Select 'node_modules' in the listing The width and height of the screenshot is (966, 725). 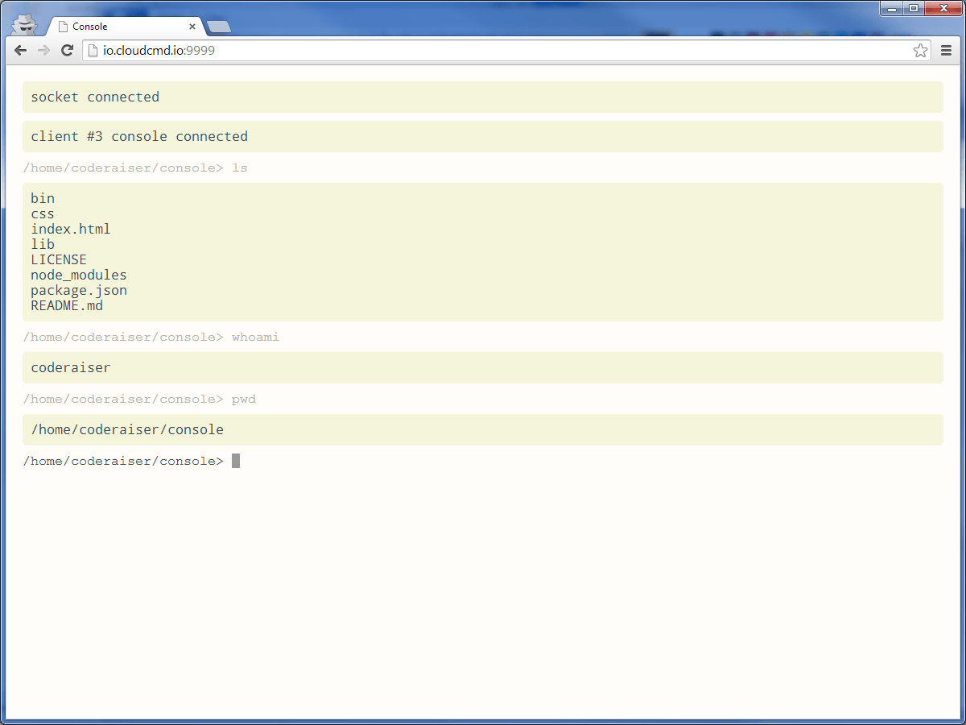coord(79,275)
